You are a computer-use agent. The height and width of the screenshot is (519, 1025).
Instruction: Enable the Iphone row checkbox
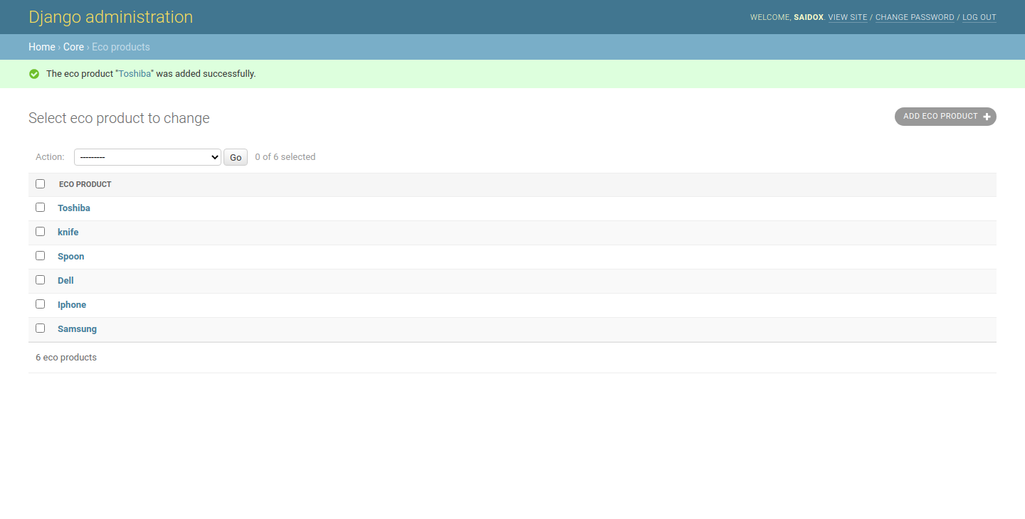coord(41,304)
